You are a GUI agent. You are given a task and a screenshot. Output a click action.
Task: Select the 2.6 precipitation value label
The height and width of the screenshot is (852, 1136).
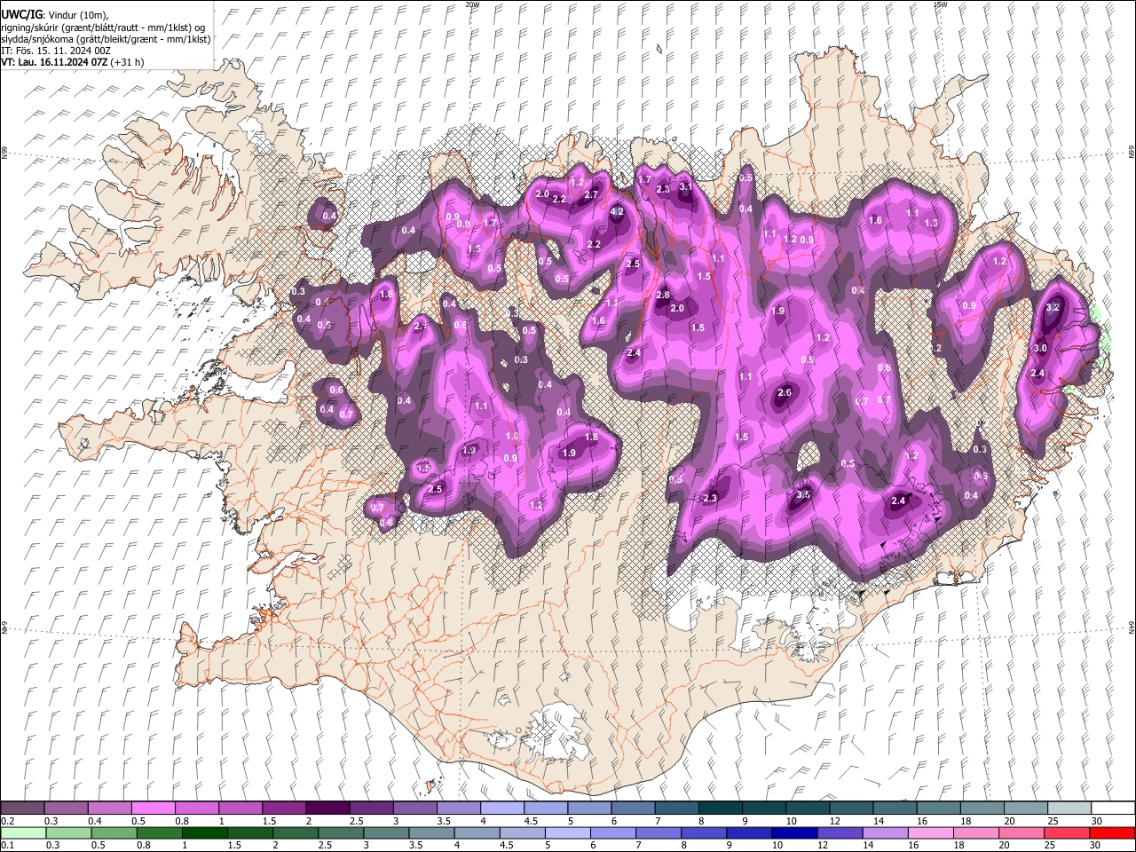tap(785, 392)
